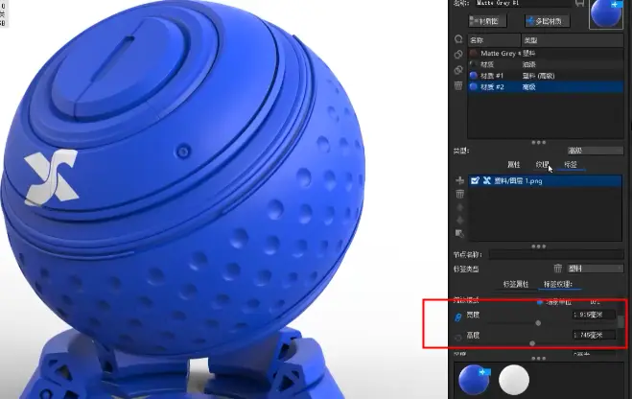Click the circular refresh icon beside the material list
Viewport: 632px width, 399px height.
tap(458, 39)
